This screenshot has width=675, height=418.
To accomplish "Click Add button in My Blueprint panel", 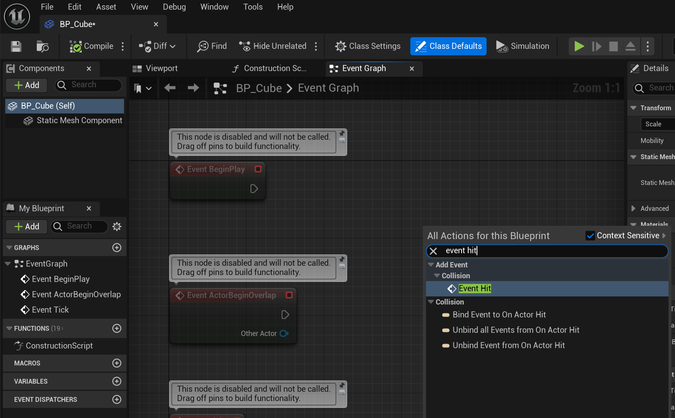I will click(x=27, y=227).
